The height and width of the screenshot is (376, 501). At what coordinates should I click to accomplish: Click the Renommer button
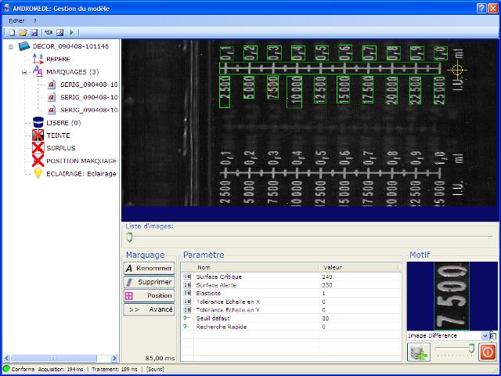[149, 268]
